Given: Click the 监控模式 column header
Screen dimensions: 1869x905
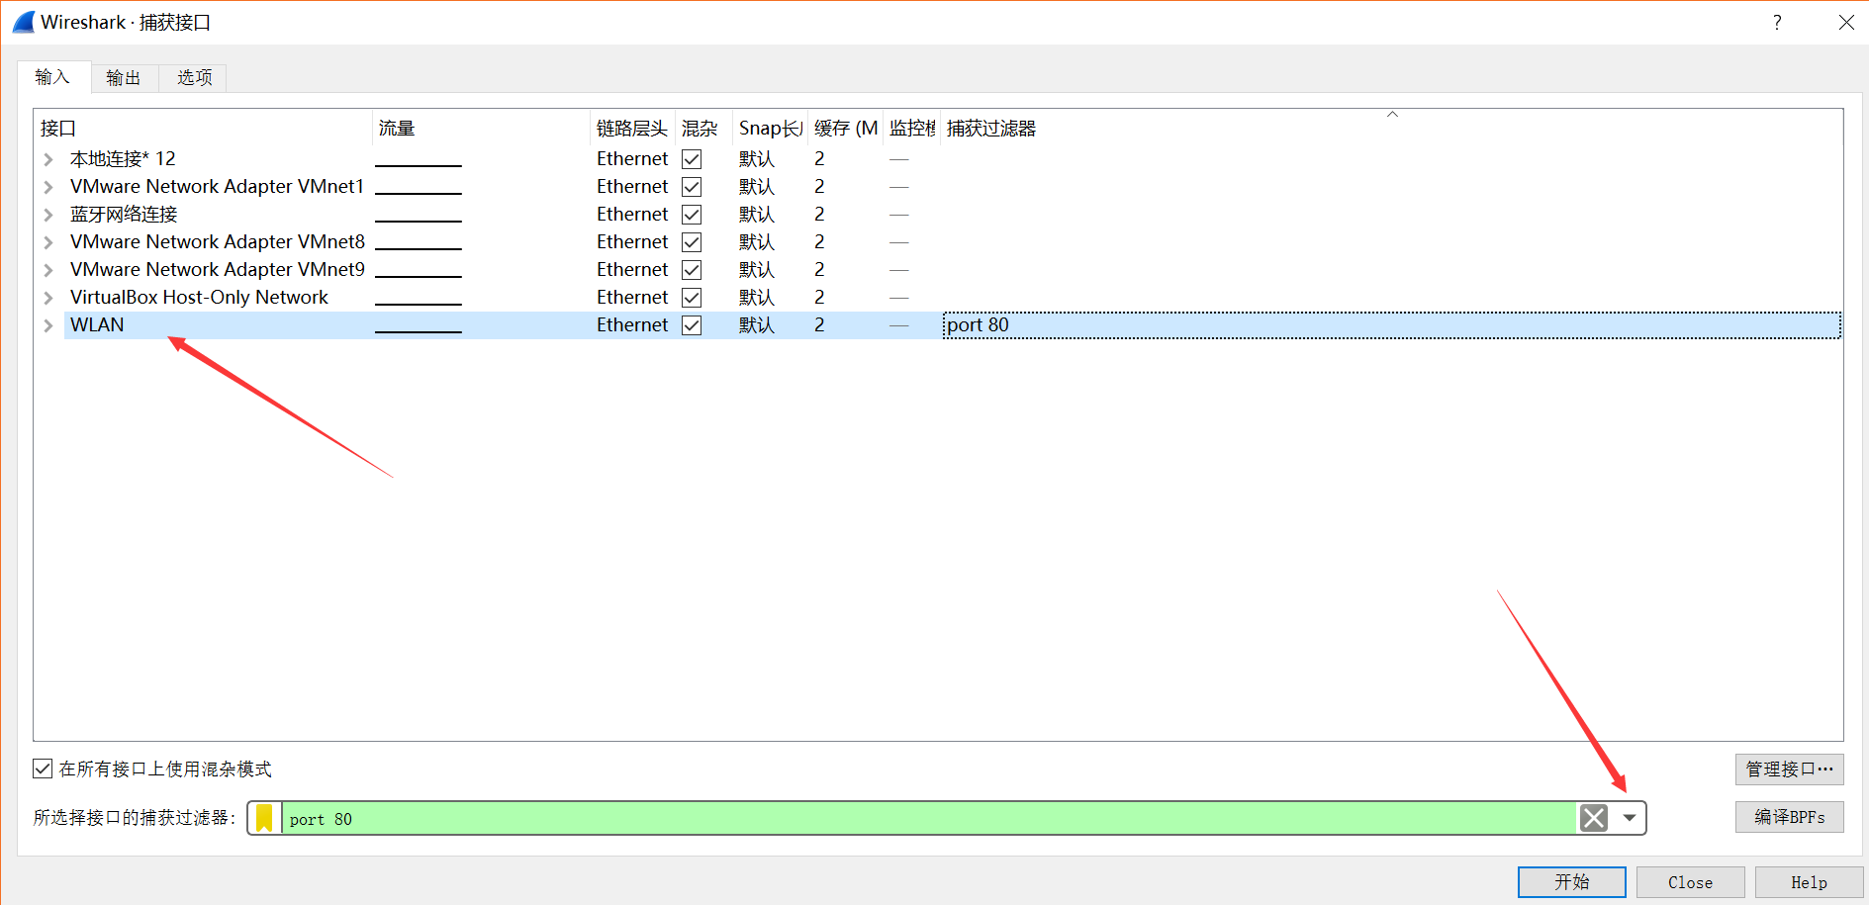Looking at the screenshot, I should point(911,129).
